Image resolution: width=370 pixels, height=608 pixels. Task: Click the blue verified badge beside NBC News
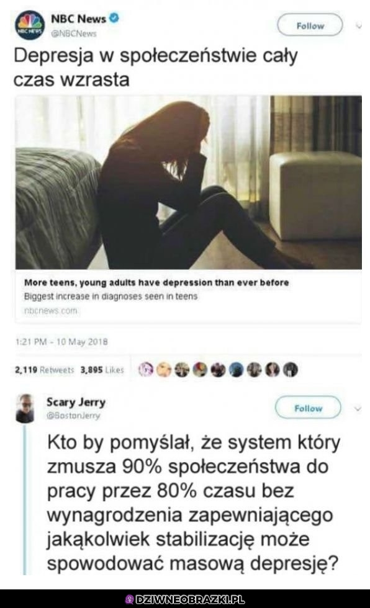[114, 18]
